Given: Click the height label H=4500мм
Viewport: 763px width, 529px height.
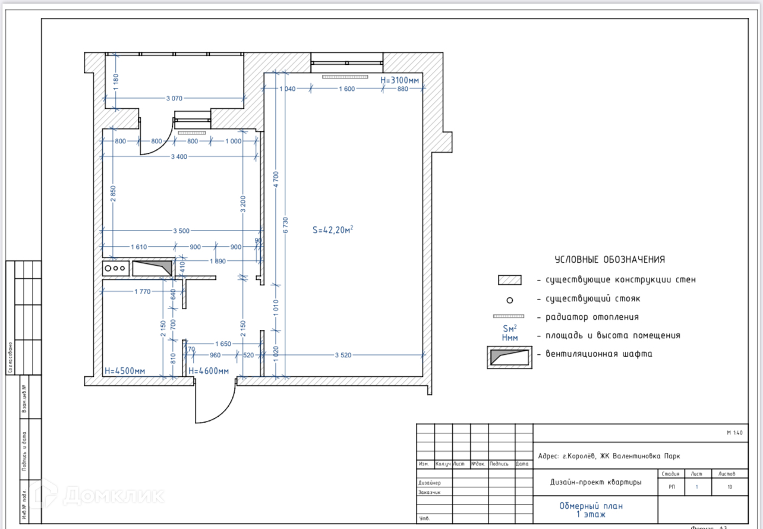Looking at the screenshot, I should (125, 371).
